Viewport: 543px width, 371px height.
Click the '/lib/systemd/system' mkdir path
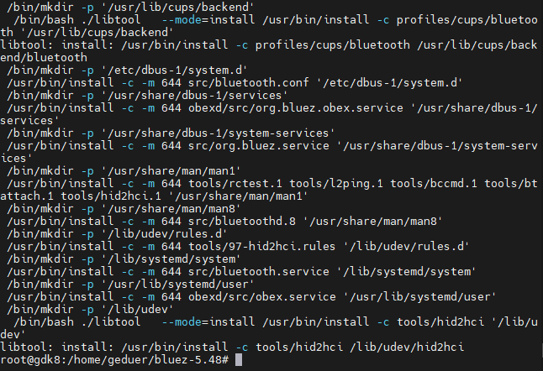click(171, 259)
